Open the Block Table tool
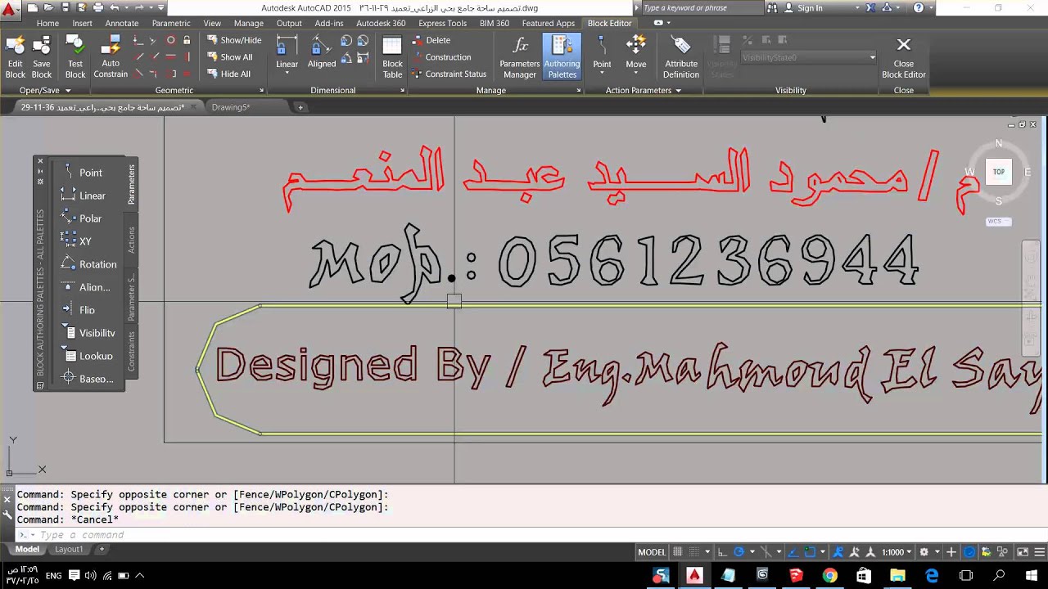This screenshot has width=1048, height=589. [392, 57]
